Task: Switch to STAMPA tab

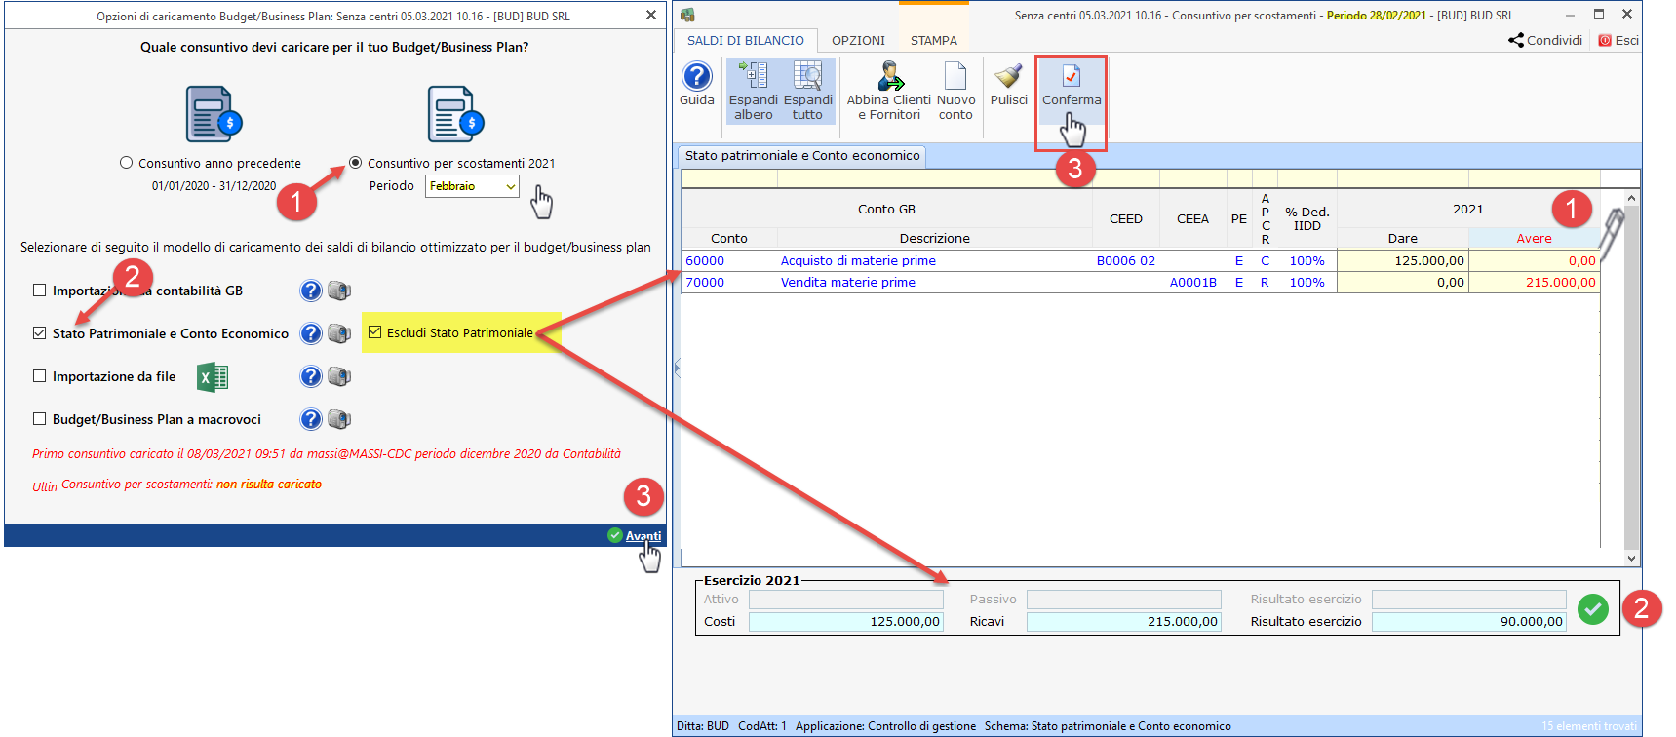Action: 934,40
